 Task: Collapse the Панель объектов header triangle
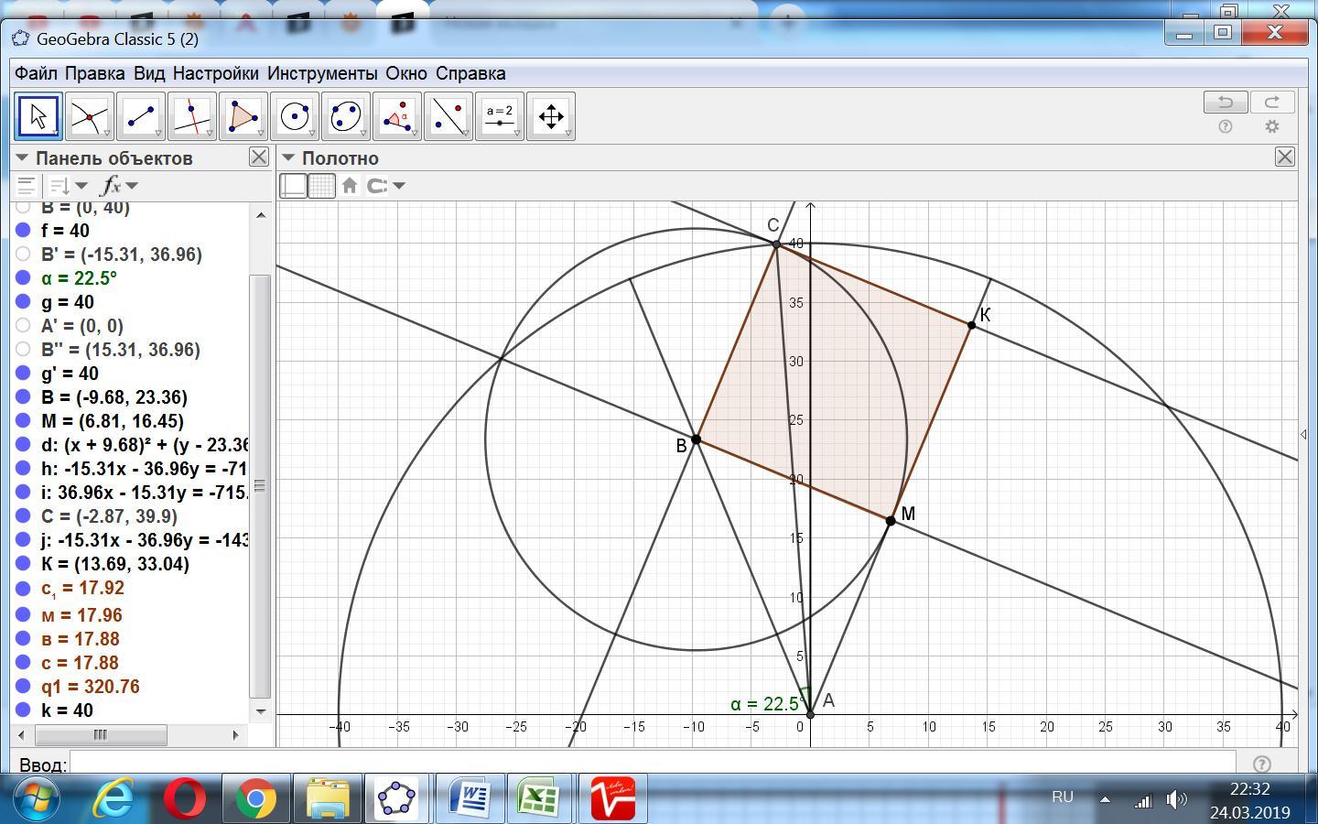[x=22, y=157]
